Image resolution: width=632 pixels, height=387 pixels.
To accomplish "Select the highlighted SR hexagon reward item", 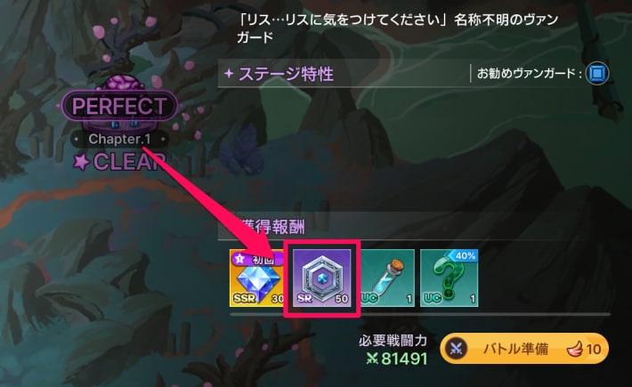I will (321, 278).
